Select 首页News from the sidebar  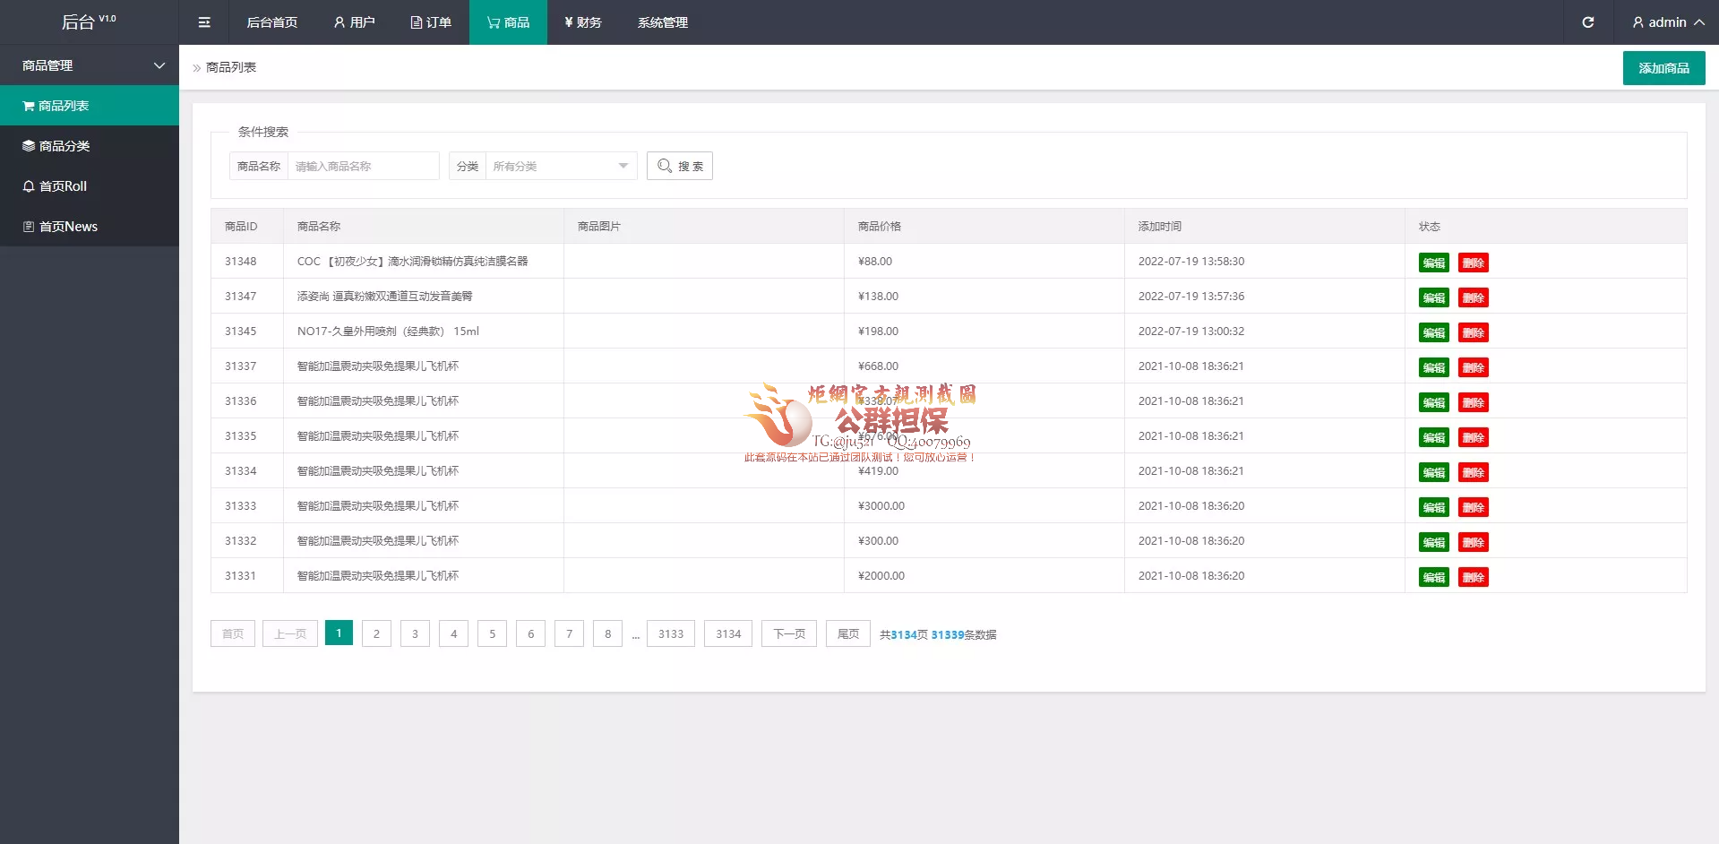67,226
